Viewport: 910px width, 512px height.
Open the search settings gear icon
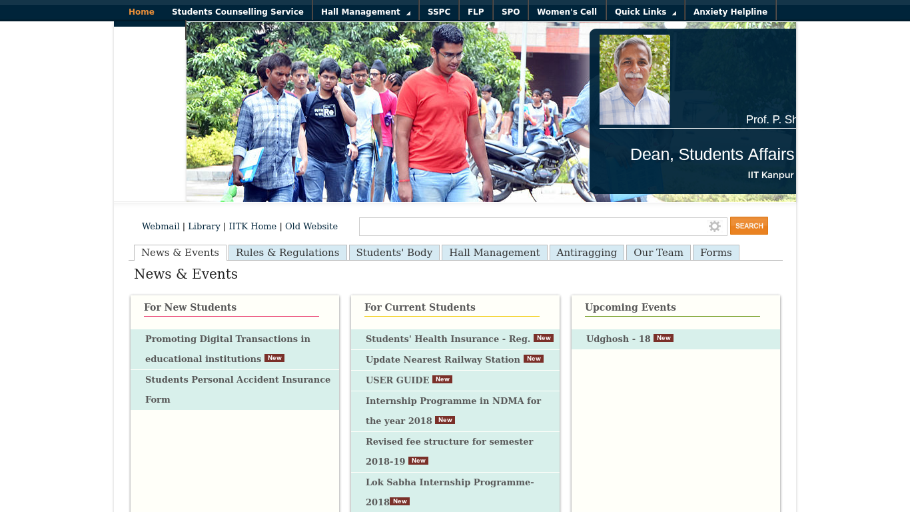point(715,226)
